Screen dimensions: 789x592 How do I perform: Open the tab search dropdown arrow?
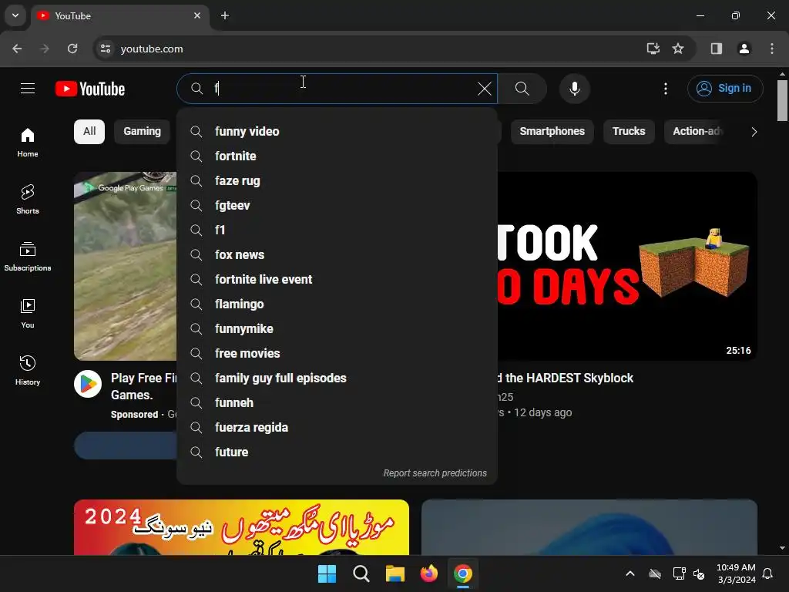15,15
